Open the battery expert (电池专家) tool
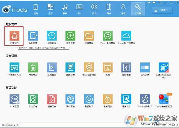This screenshot has width=179, height=128. pyautogui.click(x=33, y=67)
